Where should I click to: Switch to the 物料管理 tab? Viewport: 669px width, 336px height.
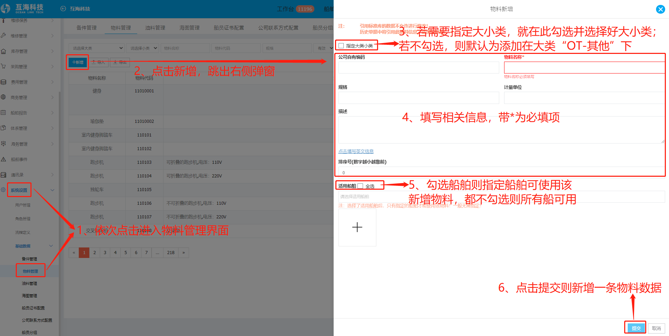(x=121, y=28)
